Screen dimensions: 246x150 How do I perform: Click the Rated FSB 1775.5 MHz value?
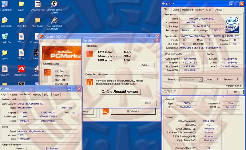coord(190,70)
